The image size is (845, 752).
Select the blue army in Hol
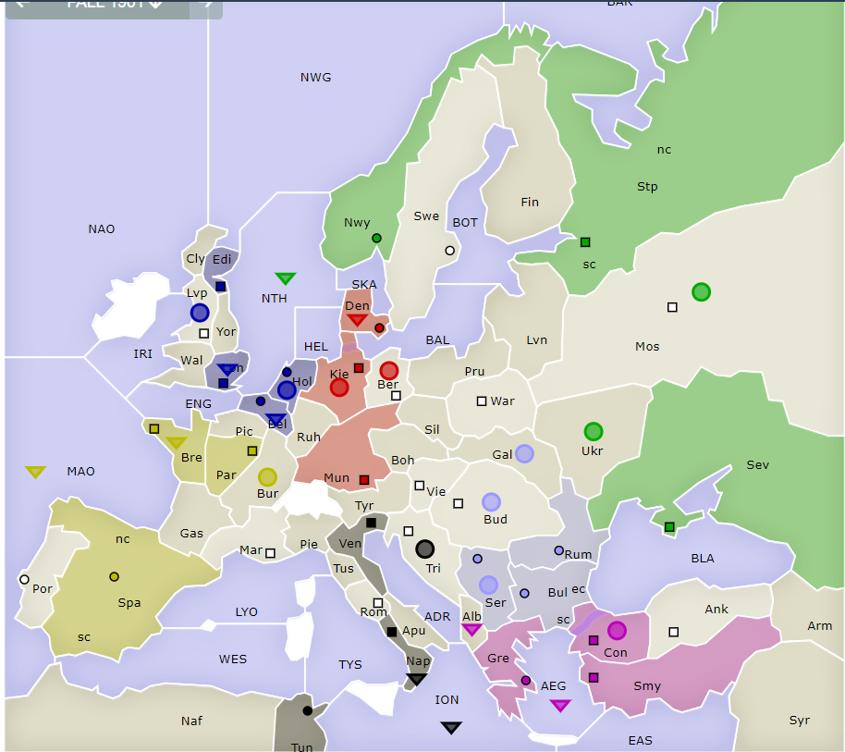(x=287, y=389)
